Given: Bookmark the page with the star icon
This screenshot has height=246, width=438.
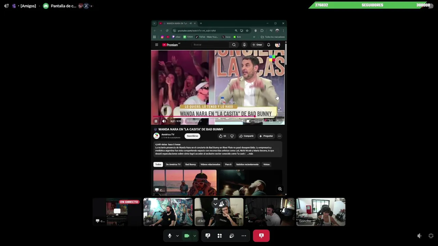Looking at the screenshot, I should pos(247,31).
